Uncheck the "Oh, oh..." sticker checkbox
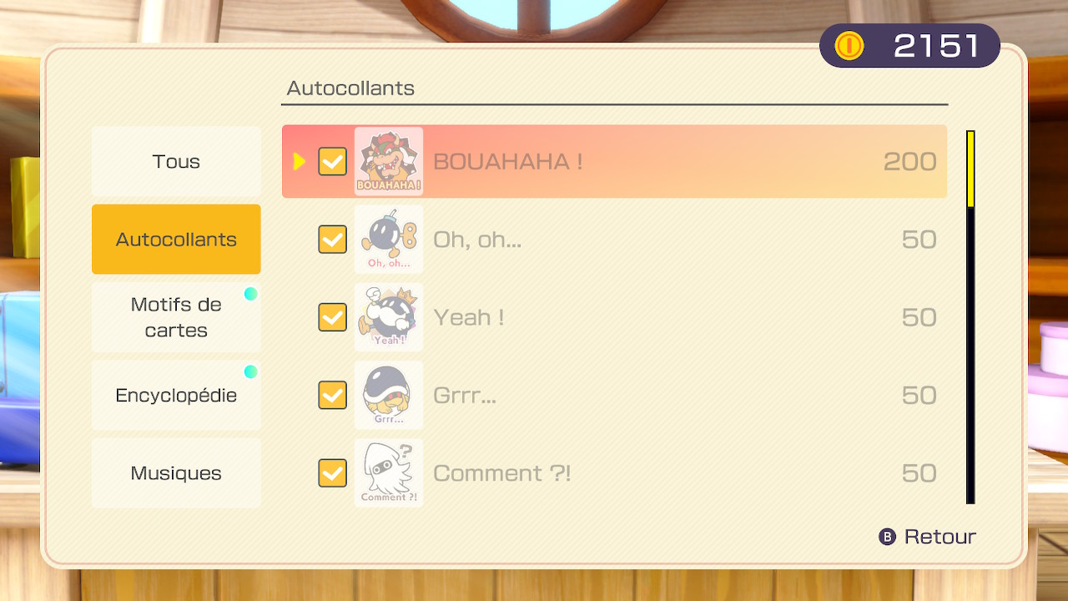Image resolution: width=1068 pixels, height=601 pixels. coord(332,240)
